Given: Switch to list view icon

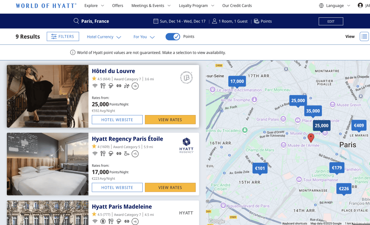Looking at the screenshot, I should click(364, 37).
